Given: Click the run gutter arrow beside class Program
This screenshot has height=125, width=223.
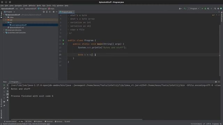Looking at the screenshot, I should (x=63, y=40).
